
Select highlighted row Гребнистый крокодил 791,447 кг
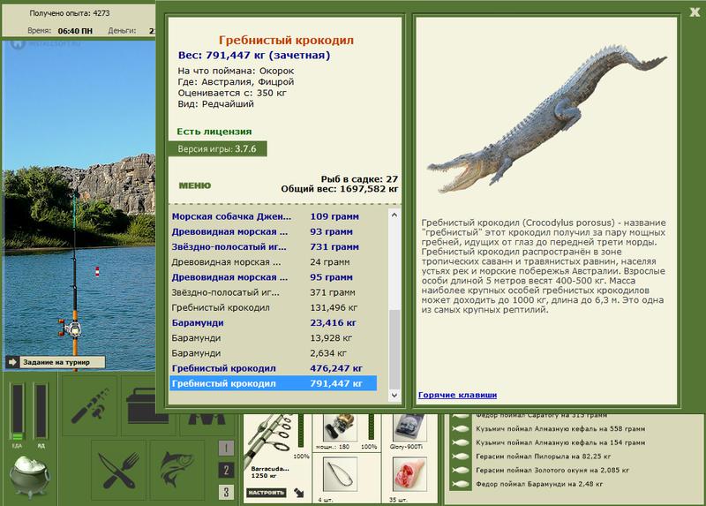click(x=274, y=384)
